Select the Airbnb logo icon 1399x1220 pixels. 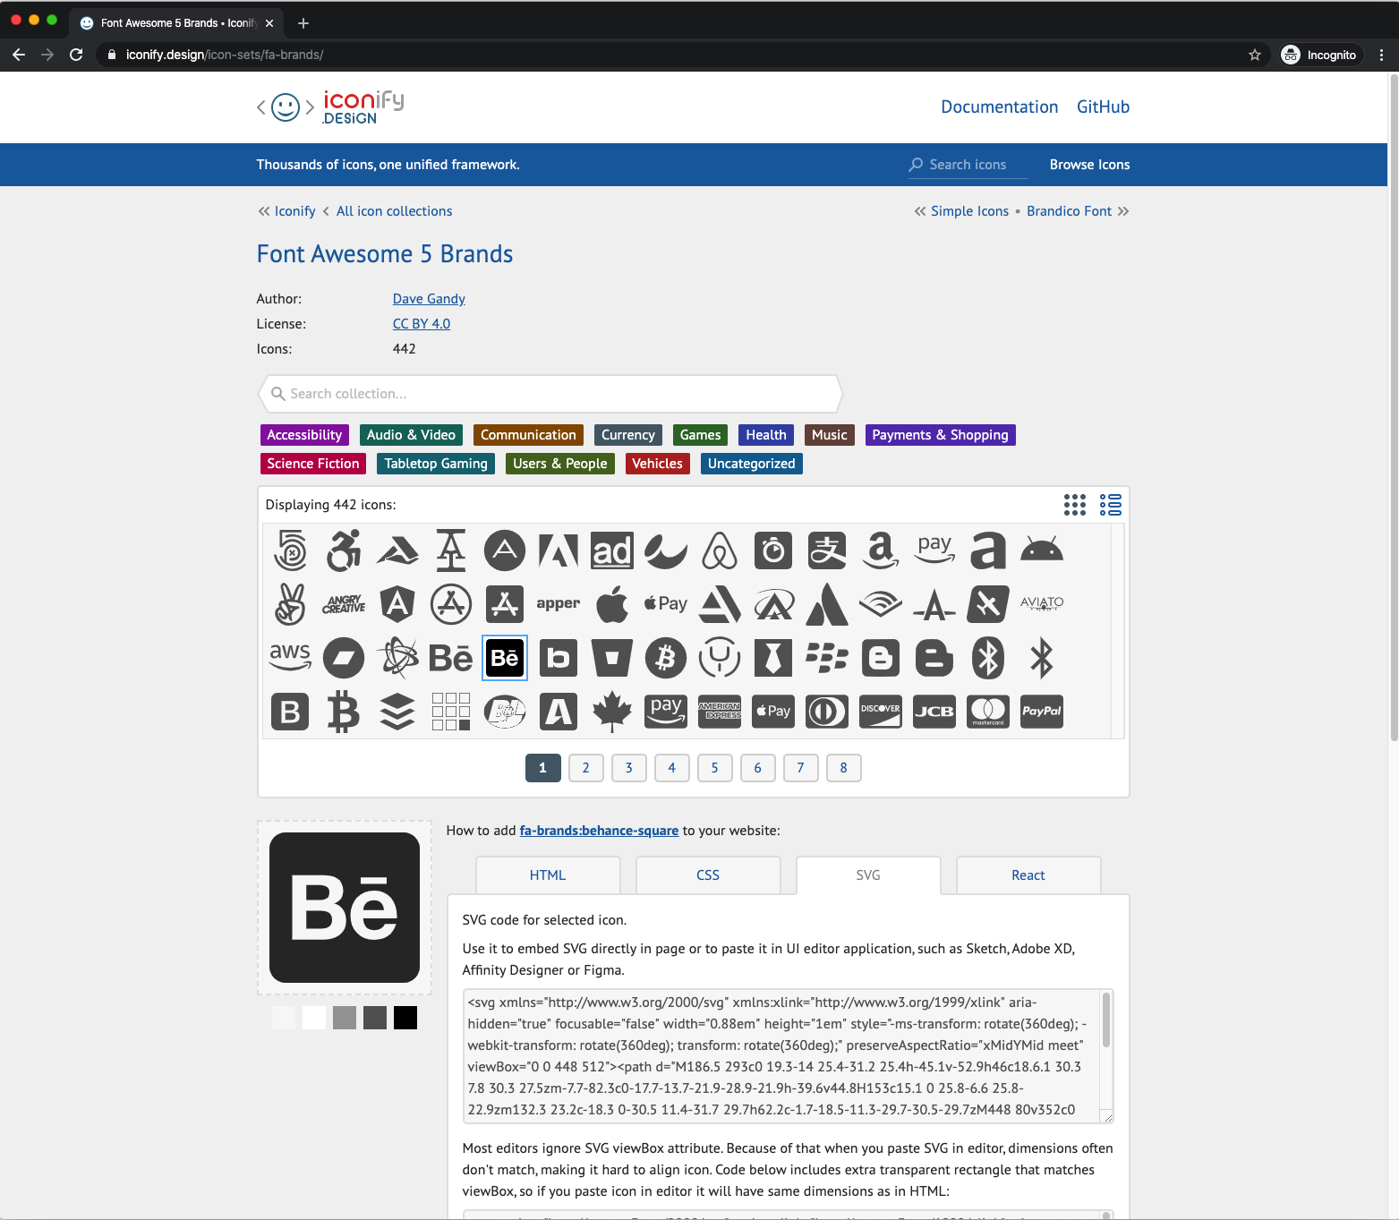tap(720, 550)
